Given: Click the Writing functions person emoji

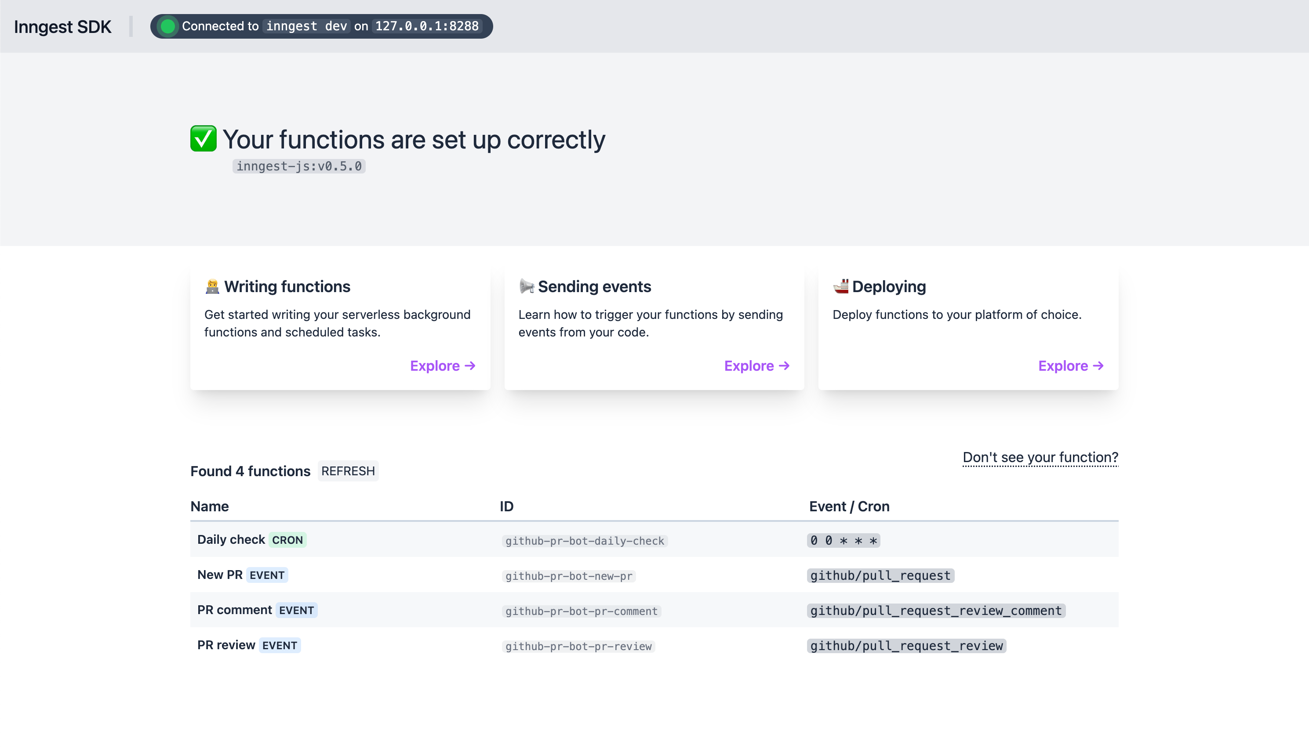Looking at the screenshot, I should [x=212, y=286].
